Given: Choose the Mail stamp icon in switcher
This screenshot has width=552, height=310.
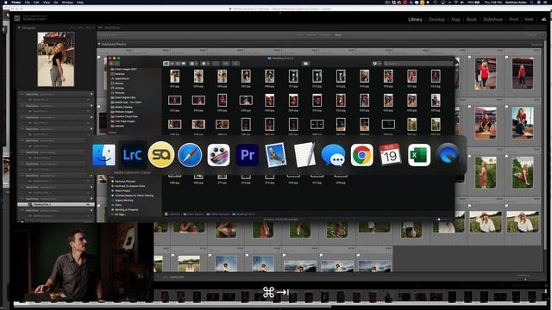Looking at the screenshot, I should click(276, 155).
